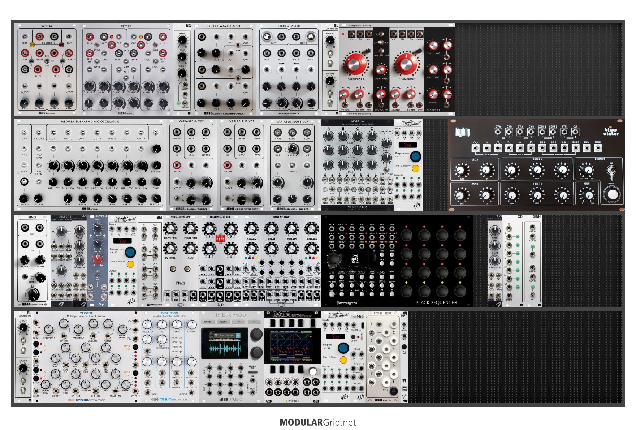Click the cat display on Black Sequencer

[x=355, y=259]
